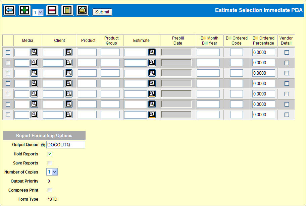Open Client lookup in the sixth row
This screenshot has width=306, height=206.
(x=69, y=104)
